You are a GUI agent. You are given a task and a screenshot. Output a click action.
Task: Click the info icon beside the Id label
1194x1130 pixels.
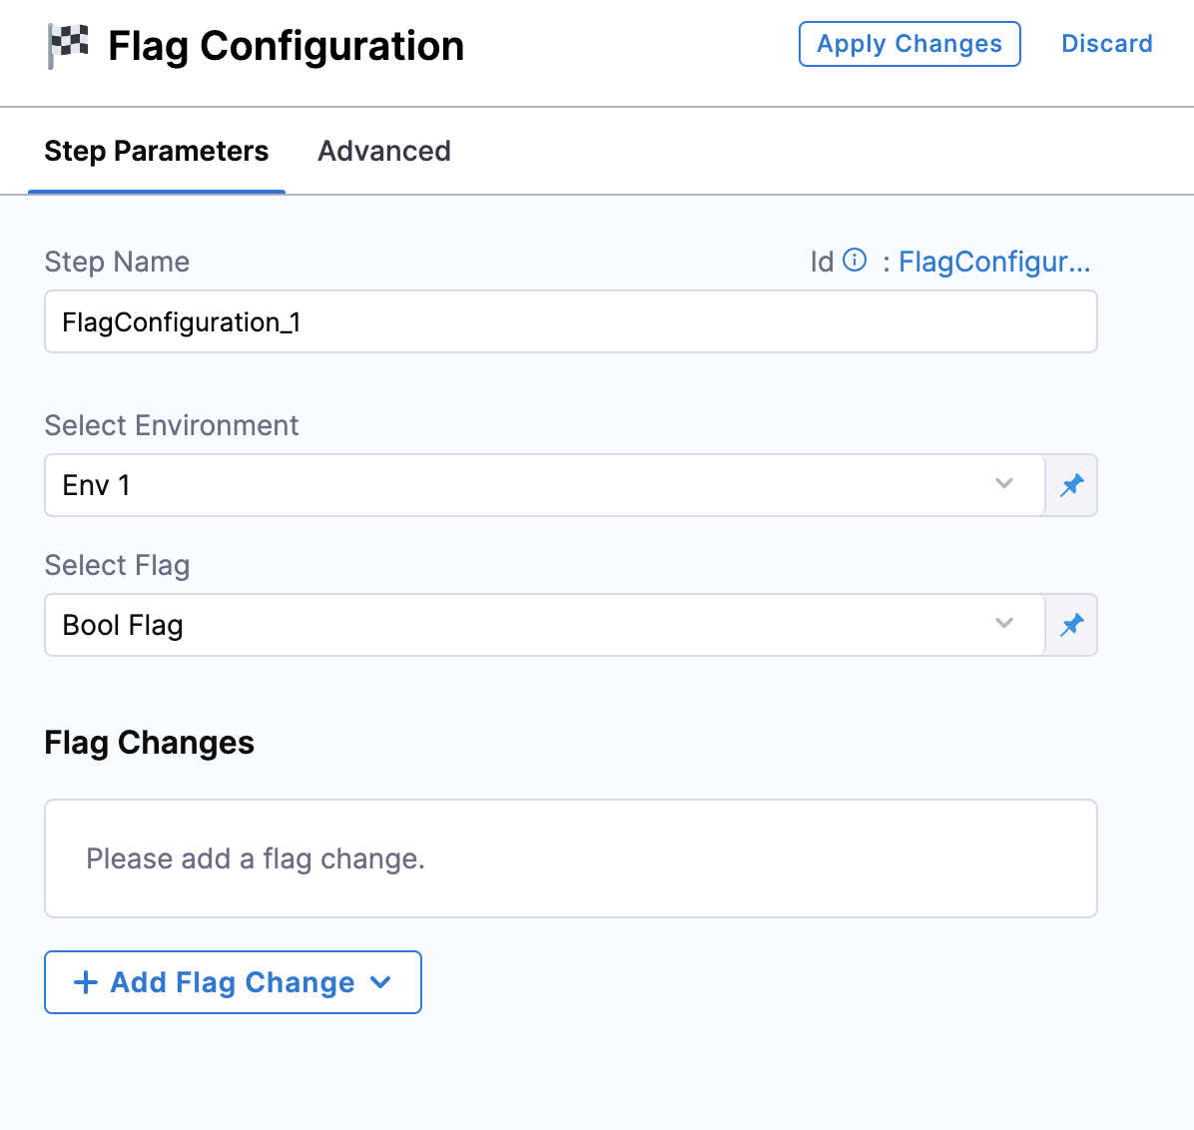pyautogui.click(x=855, y=261)
